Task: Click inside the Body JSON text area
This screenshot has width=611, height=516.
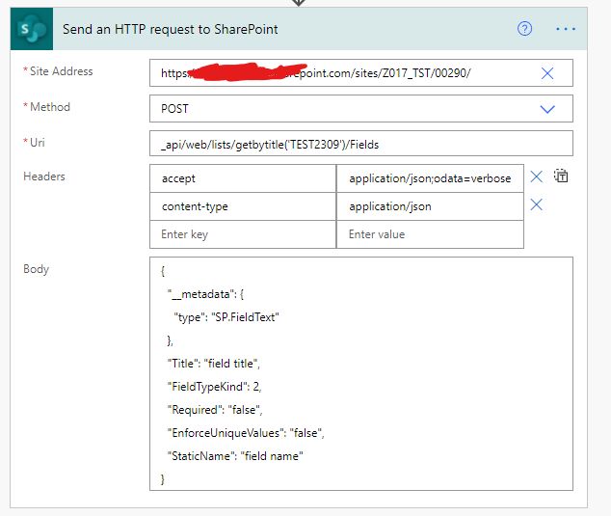Action: tap(360, 373)
